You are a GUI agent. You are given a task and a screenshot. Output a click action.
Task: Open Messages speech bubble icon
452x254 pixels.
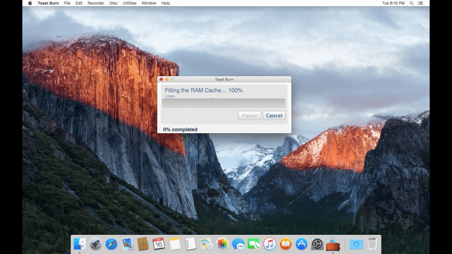coord(238,244)
